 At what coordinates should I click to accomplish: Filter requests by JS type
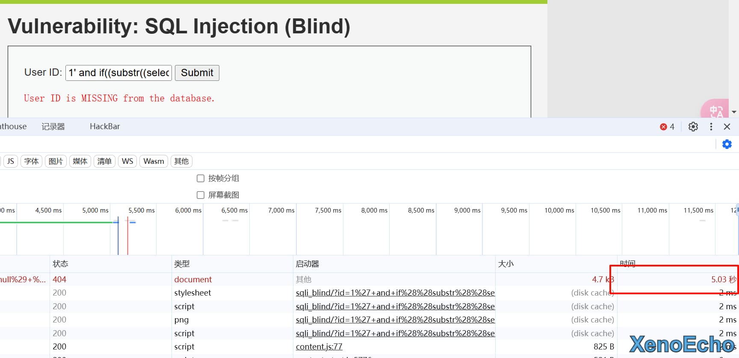pos(11,161)
